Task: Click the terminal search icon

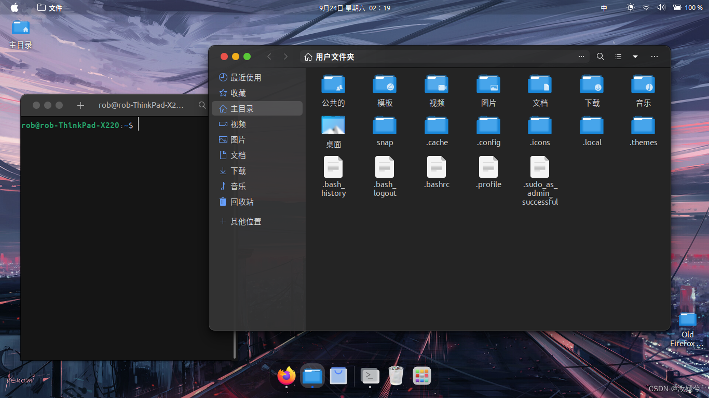Action: pyautogui.click(x=202, y=105)
